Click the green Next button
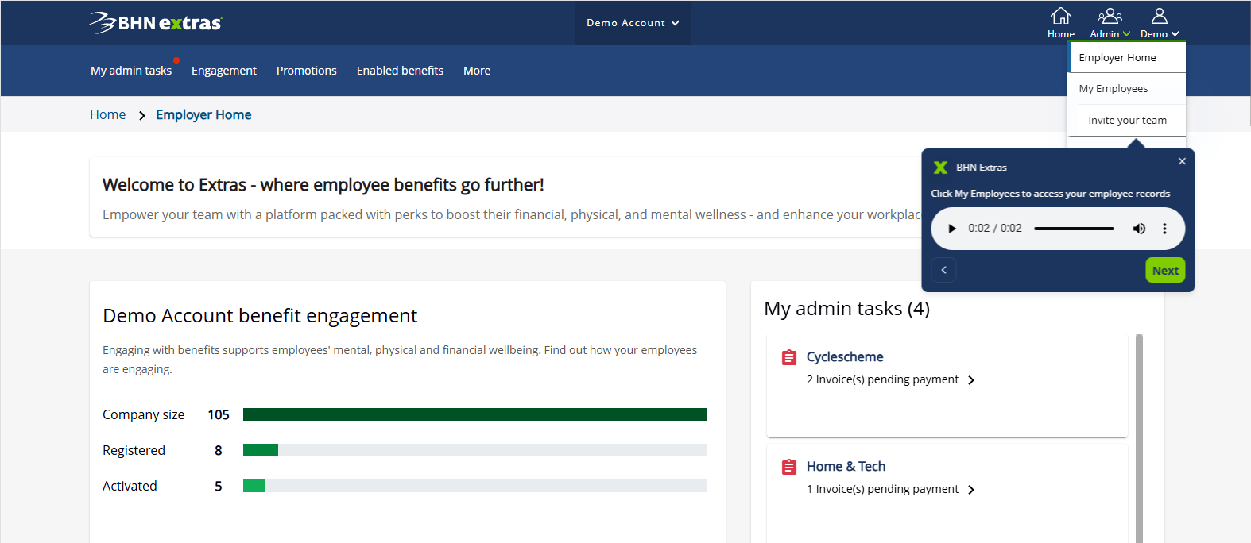The width and height of the screenshot is (1251, 543). point(1165,270)
